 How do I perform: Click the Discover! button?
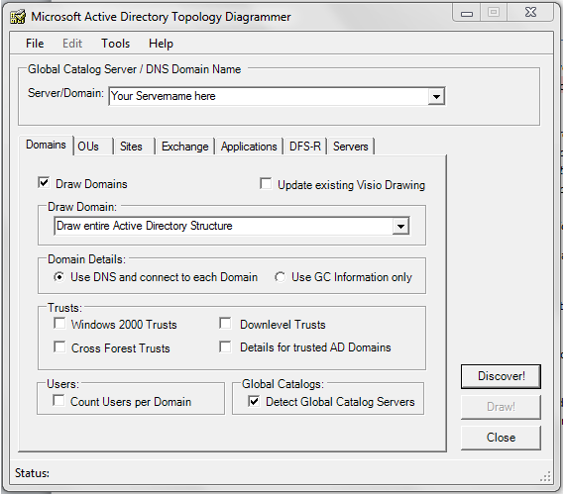(501, 376)
